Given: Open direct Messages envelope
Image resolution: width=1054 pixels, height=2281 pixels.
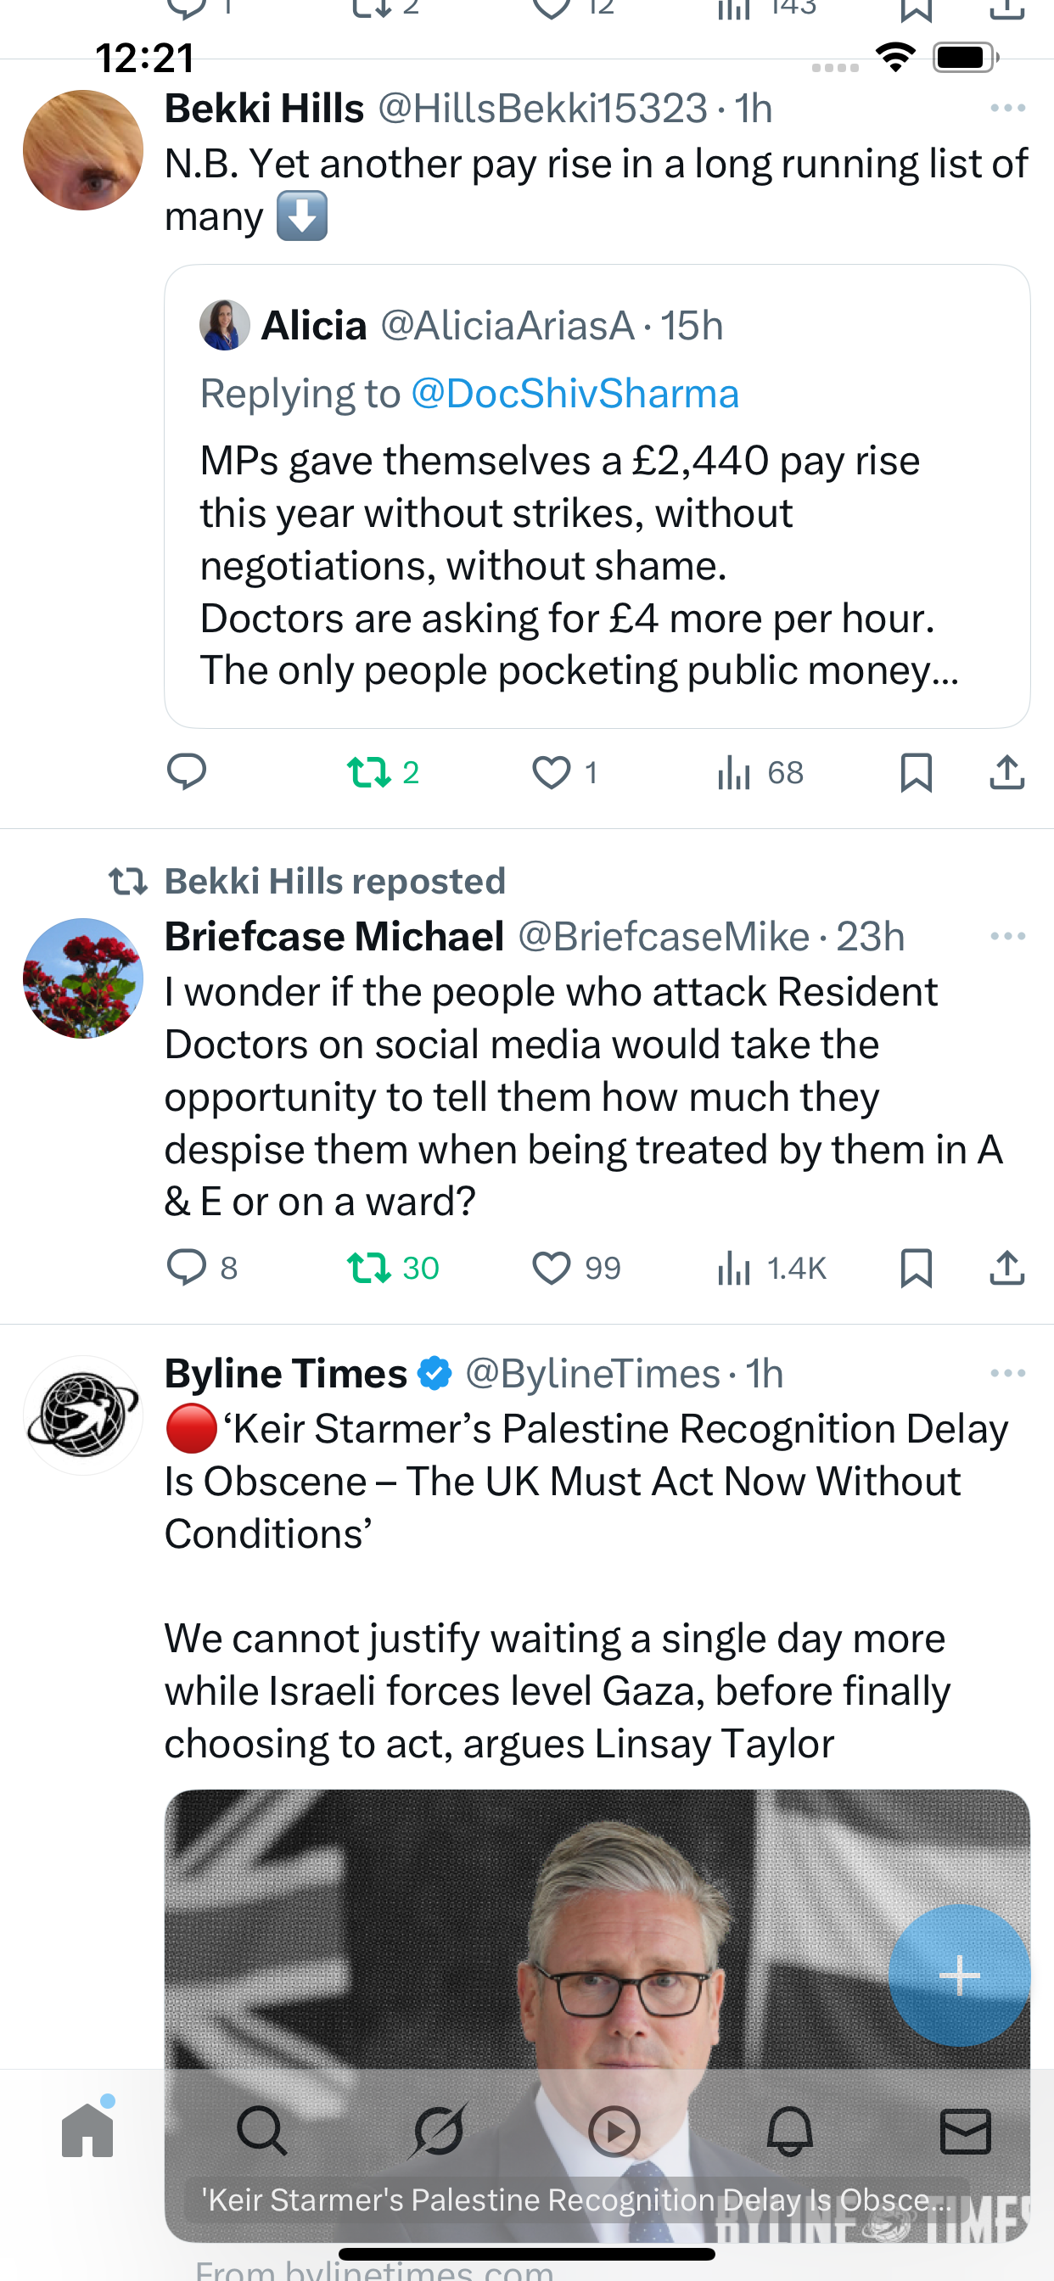Looking at the screenshot, I should coord(965,2131).
